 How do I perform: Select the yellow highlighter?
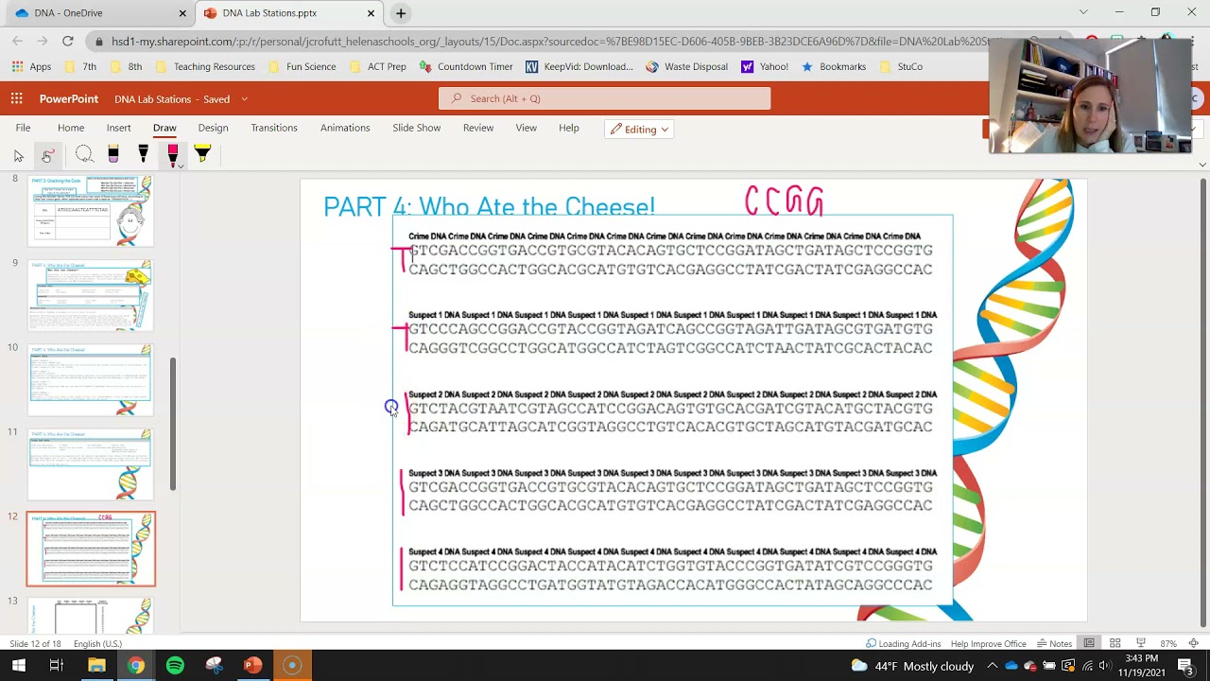(x=201, y=155)
